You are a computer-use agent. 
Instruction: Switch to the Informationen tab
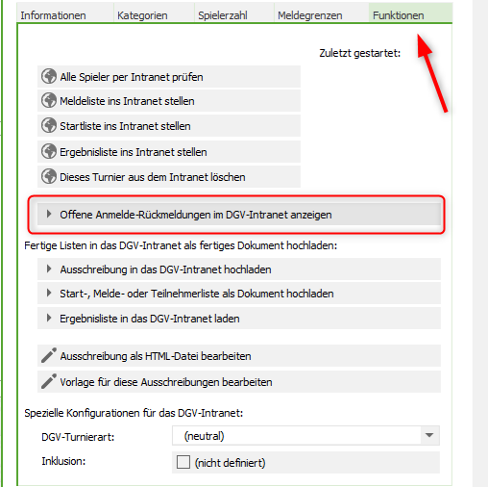click(53, 15)
